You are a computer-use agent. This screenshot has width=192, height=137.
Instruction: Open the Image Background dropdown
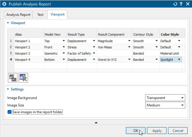[165, 98]
